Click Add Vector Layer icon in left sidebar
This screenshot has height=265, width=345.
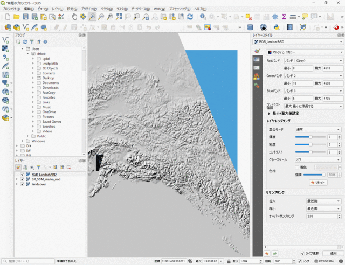(x=5, y=40)
